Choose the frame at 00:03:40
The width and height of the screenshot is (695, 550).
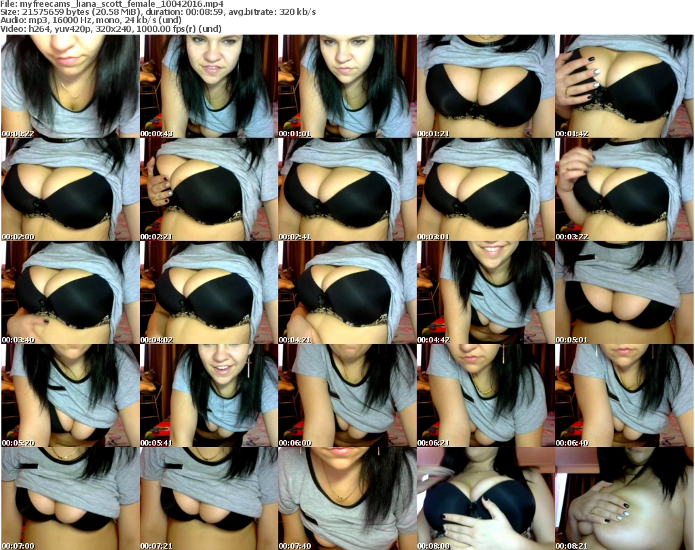coord(71,292)
